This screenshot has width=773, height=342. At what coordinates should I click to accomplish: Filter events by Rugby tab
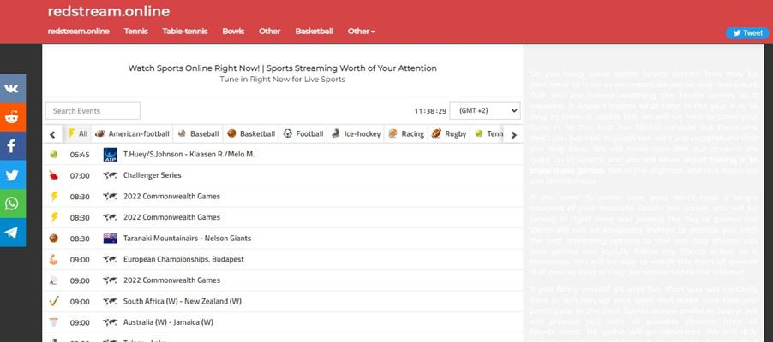(x=448, y=134)
